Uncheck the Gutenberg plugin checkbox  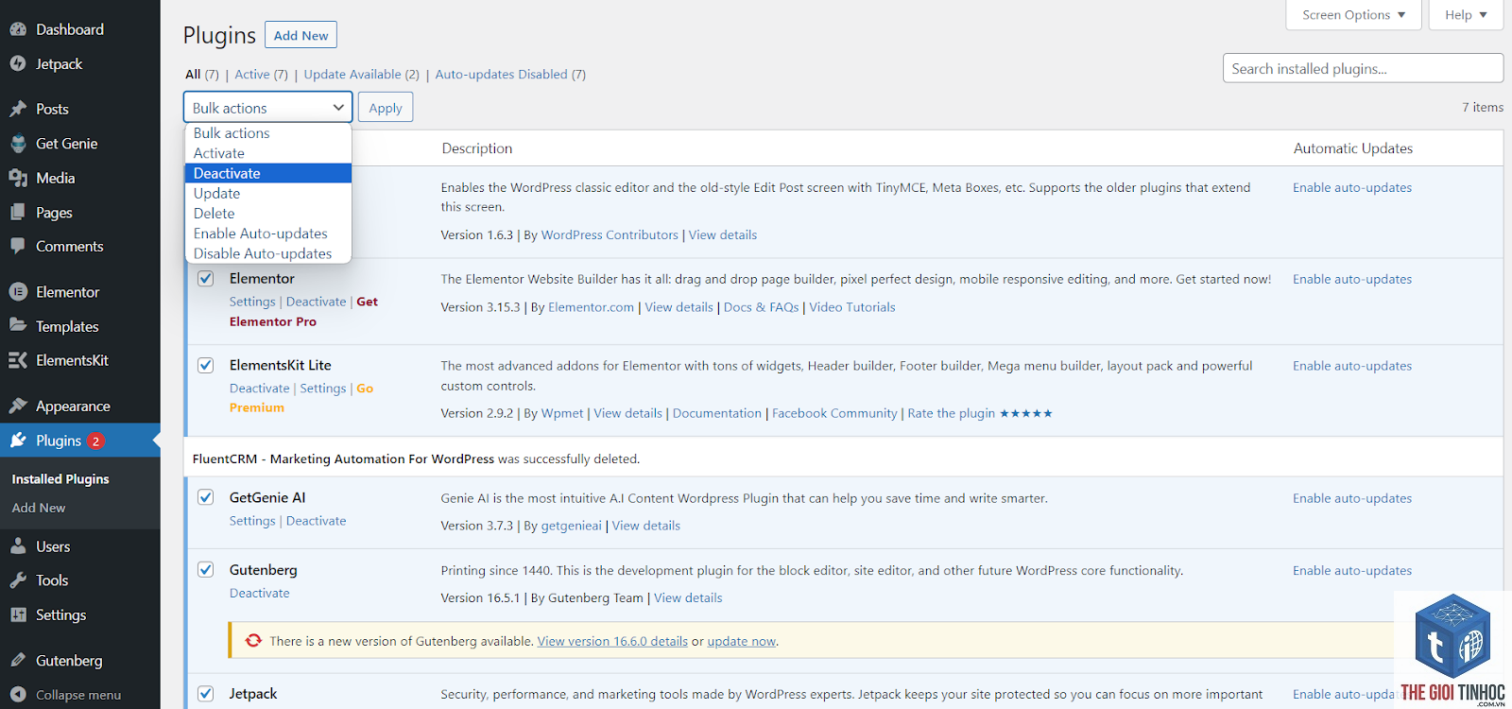point(205,569)
